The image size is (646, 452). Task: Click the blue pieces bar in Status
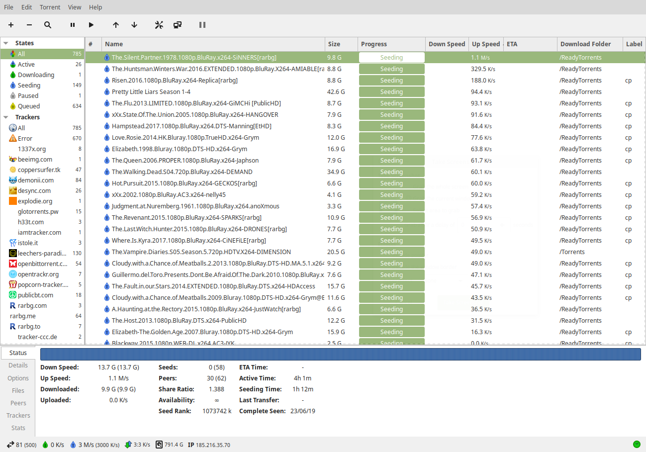click(x=341, y=354)
